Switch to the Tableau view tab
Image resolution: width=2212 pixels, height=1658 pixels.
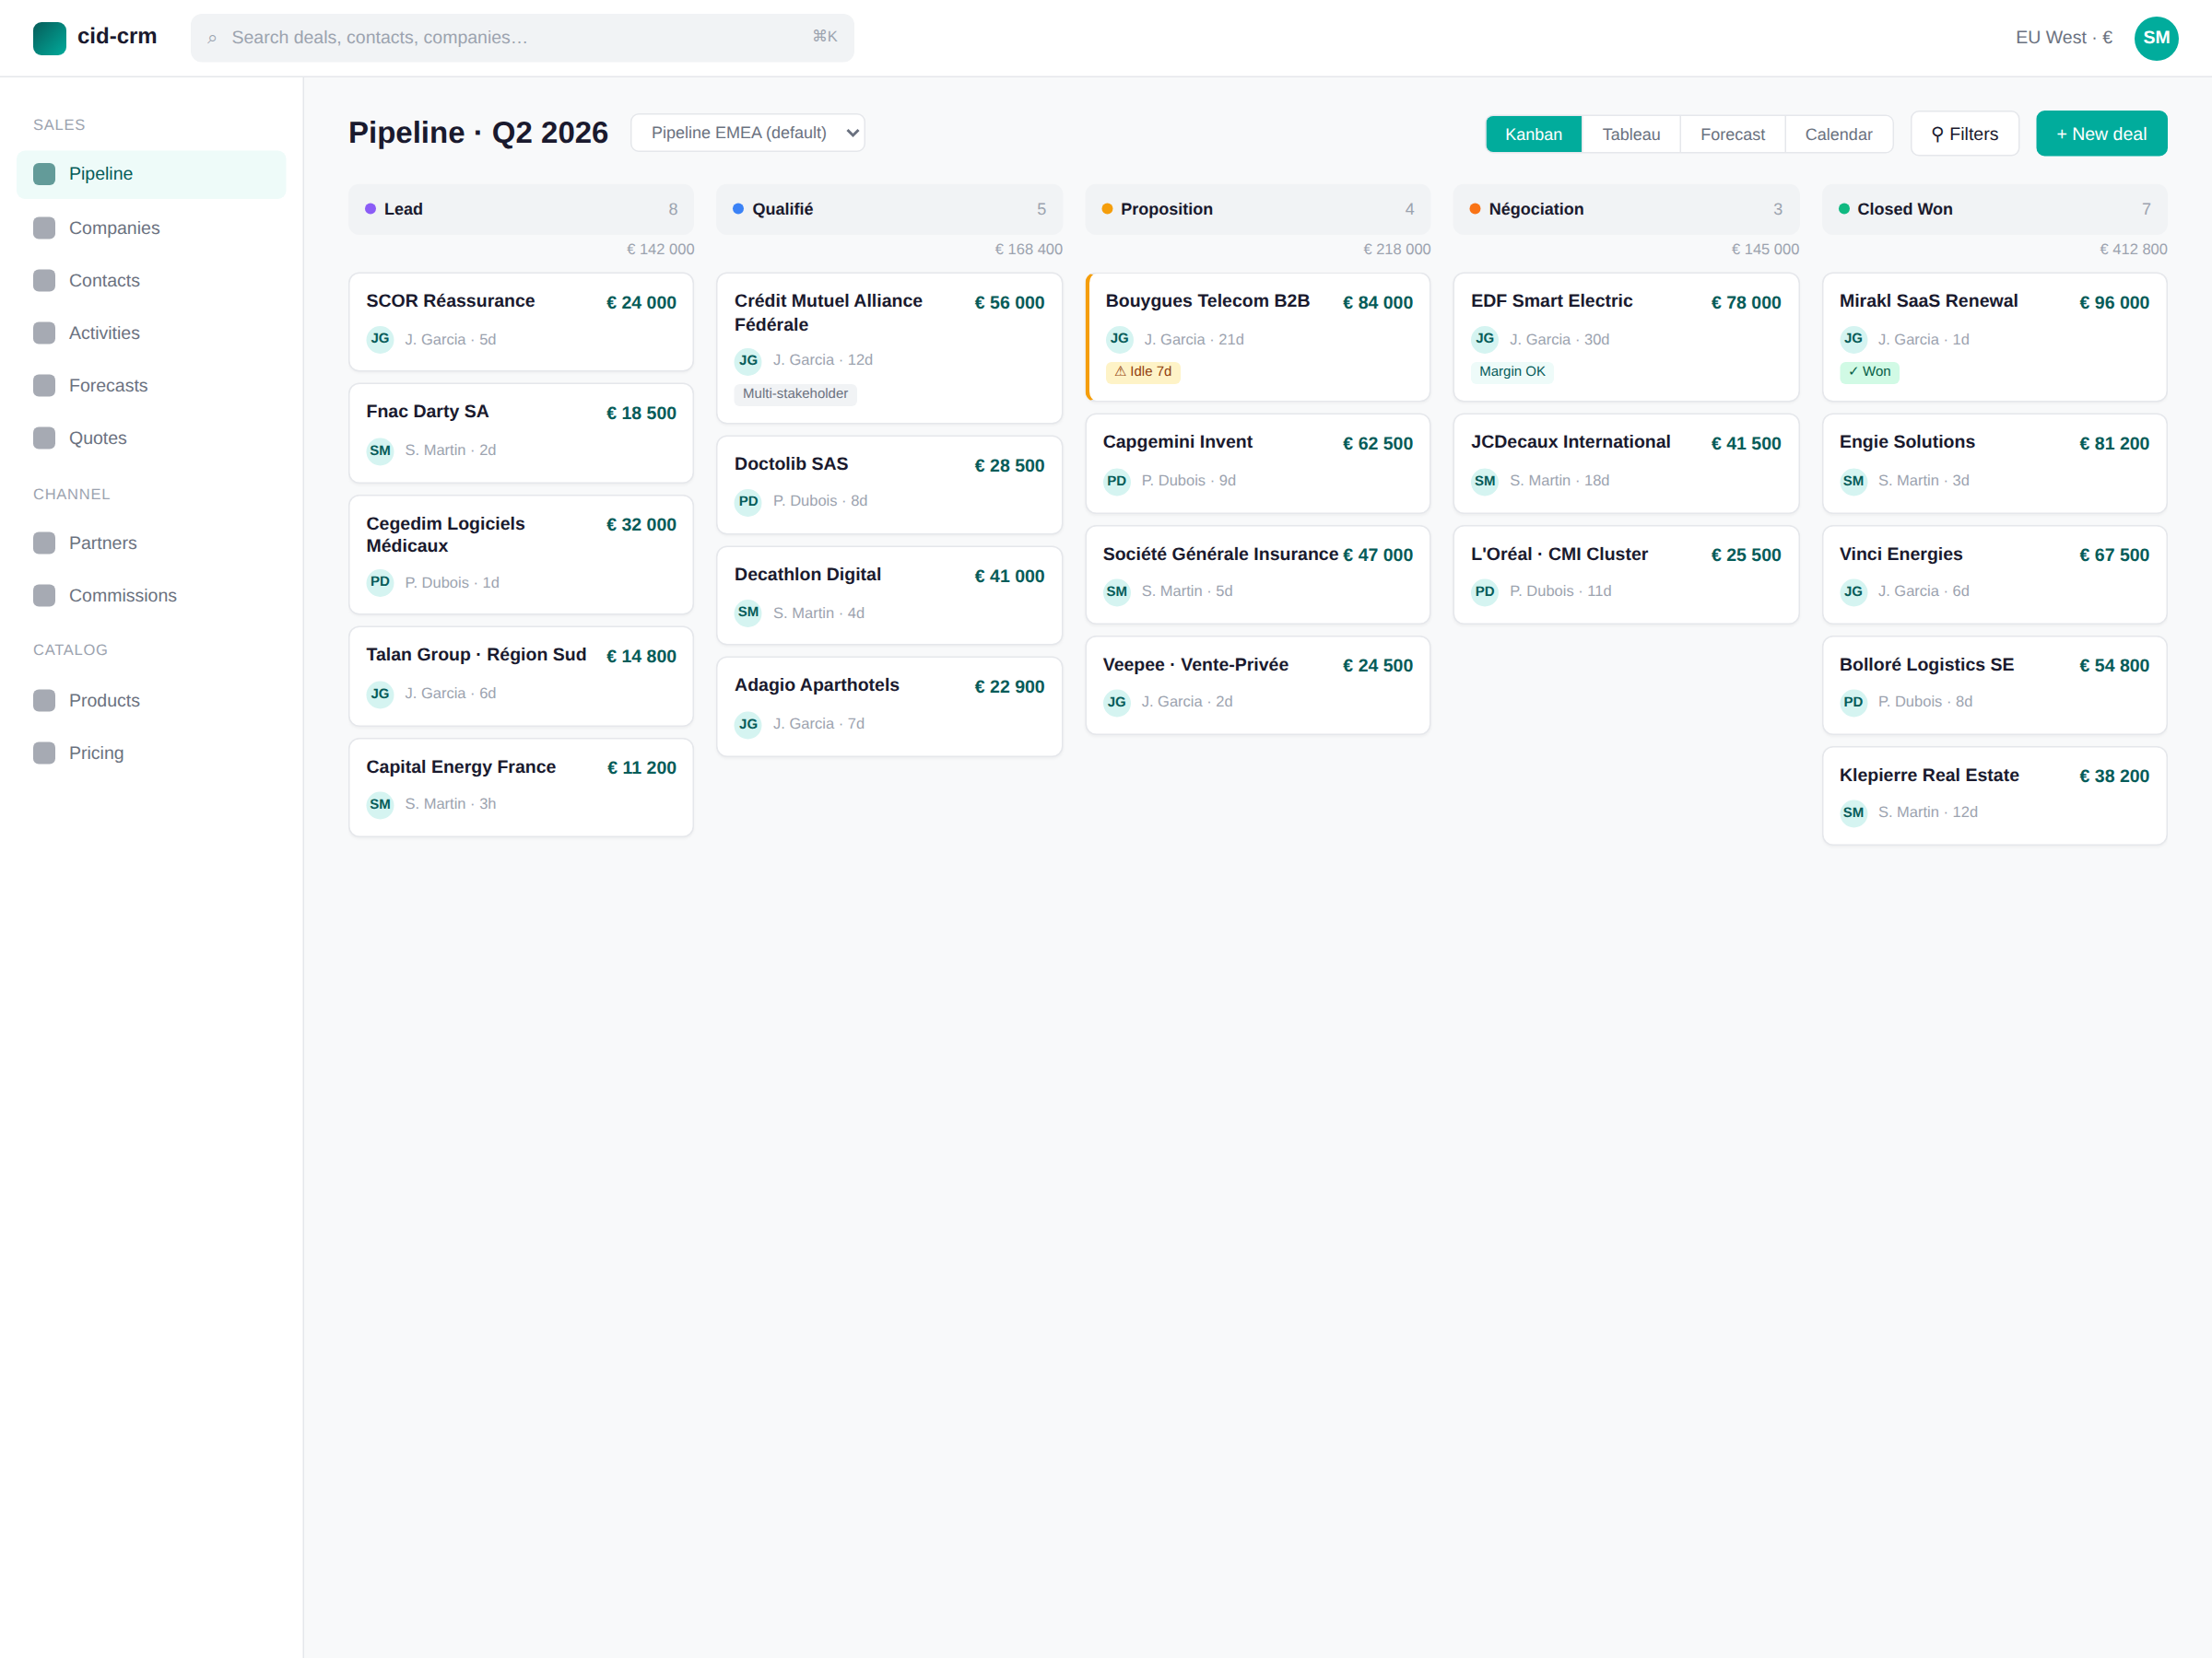click(x=1631, y=134)
